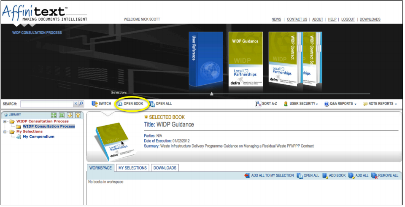
Task: Switch to the My Selections tab
Action: [x=132, y=168]
